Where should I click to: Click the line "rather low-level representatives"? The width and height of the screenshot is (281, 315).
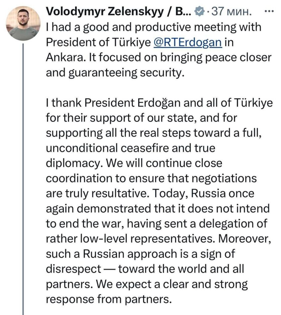[158, 238]
